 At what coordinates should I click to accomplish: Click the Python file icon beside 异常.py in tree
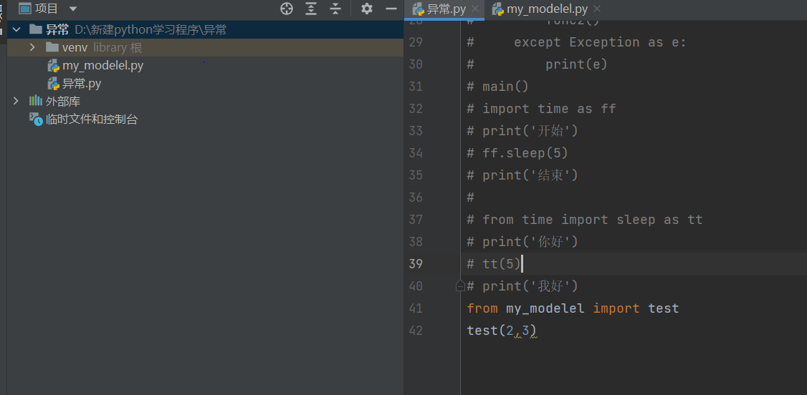point(53,84)
